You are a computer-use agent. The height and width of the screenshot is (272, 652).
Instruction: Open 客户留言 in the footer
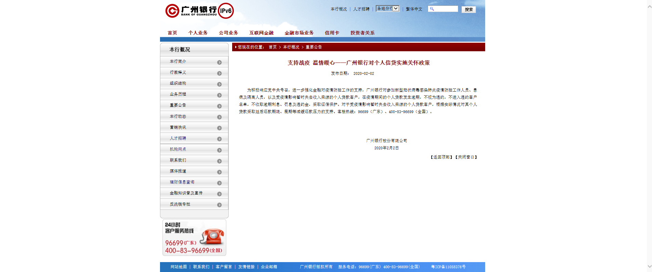click(224, 267)
